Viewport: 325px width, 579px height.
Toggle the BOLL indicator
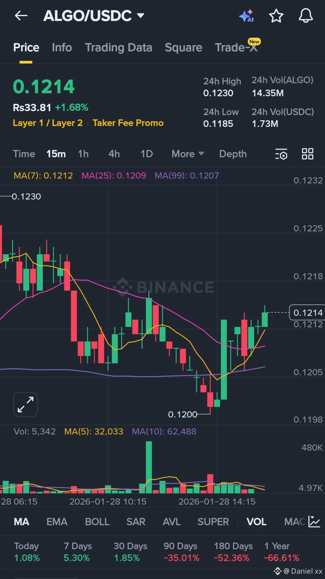point(97,522)
